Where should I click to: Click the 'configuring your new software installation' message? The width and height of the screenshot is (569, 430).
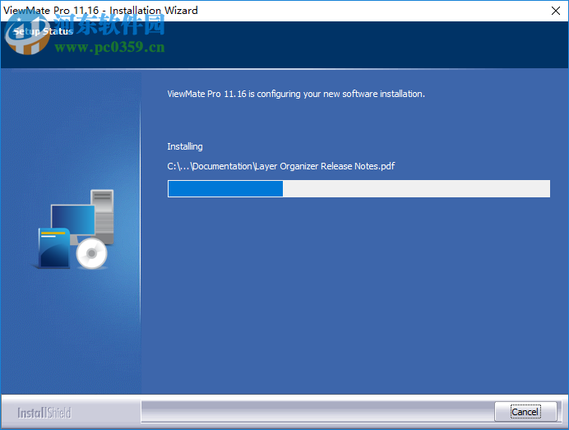coord(296,94)
